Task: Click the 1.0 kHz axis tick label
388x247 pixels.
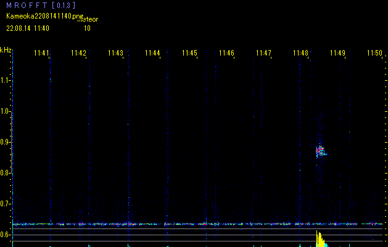Action: [x=5, y=111]
